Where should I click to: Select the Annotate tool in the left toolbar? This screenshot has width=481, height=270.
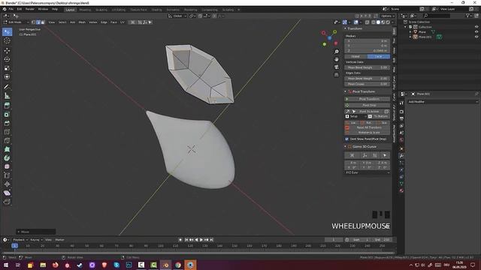click(7, 87)
